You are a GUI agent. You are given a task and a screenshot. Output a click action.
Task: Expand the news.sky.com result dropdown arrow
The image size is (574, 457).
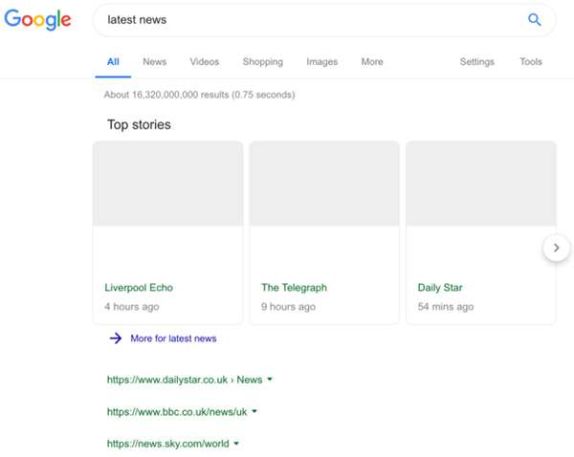coord(236,444)
